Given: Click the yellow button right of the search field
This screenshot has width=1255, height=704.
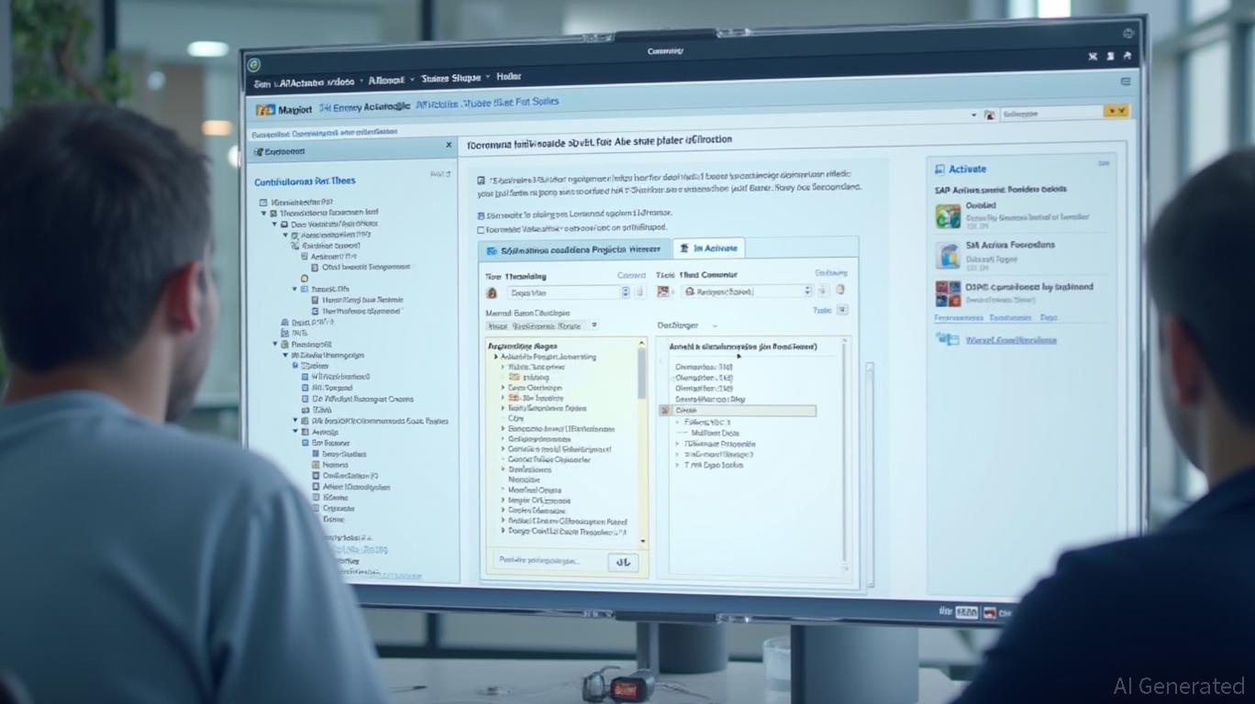Looking at the screenshot, I should tap(1116, 112).
